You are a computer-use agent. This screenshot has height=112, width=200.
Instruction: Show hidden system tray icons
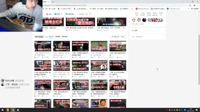click(x=167, y=110)
